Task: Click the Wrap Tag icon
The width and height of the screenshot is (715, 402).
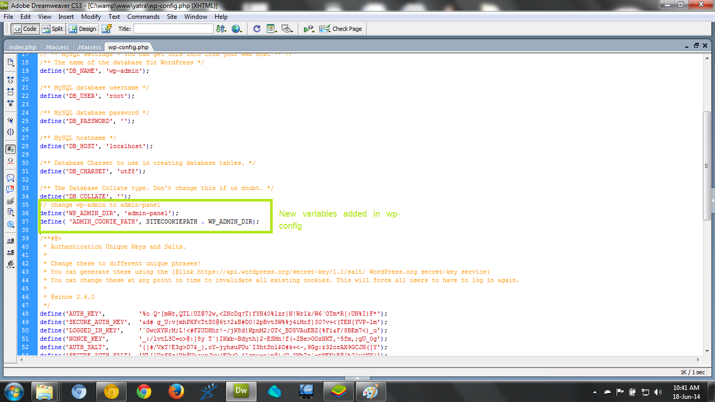Action: click(x=10, y=201)
